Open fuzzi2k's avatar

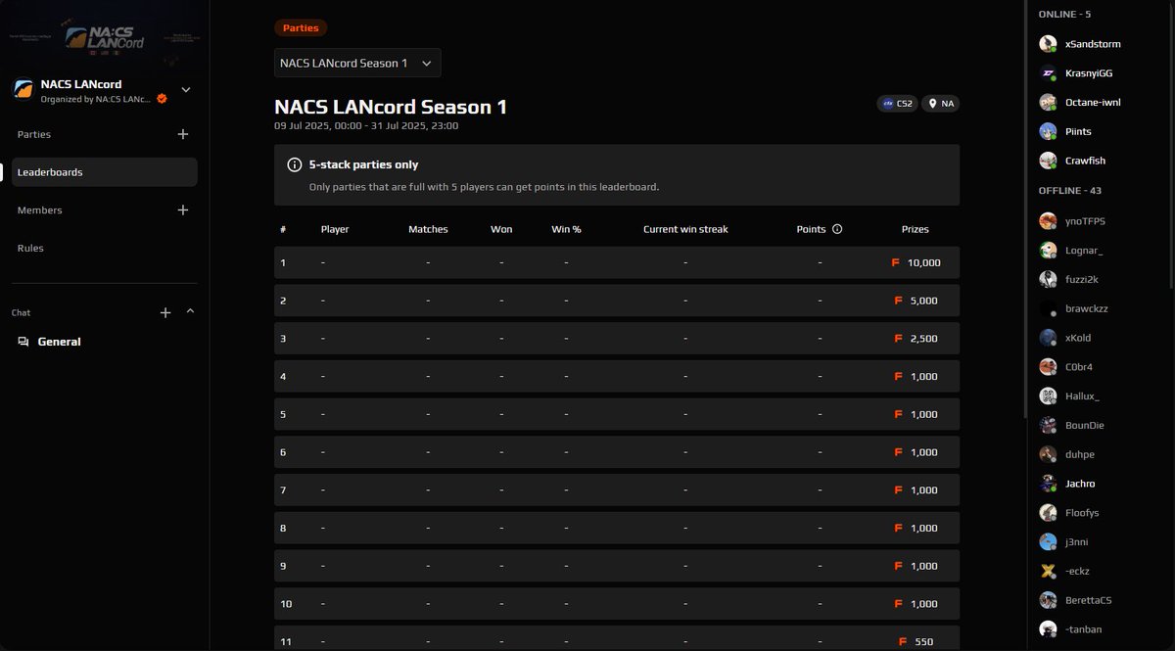pos(1048,279)
